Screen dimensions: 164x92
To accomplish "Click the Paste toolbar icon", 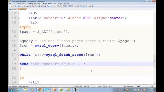I will pos(36,6).
